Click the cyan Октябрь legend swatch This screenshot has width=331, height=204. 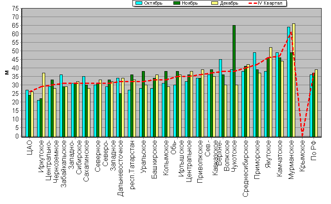click(x=139, y=3)
